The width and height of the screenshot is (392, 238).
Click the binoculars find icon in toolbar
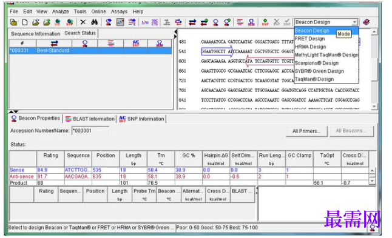[x=94, y=22]
